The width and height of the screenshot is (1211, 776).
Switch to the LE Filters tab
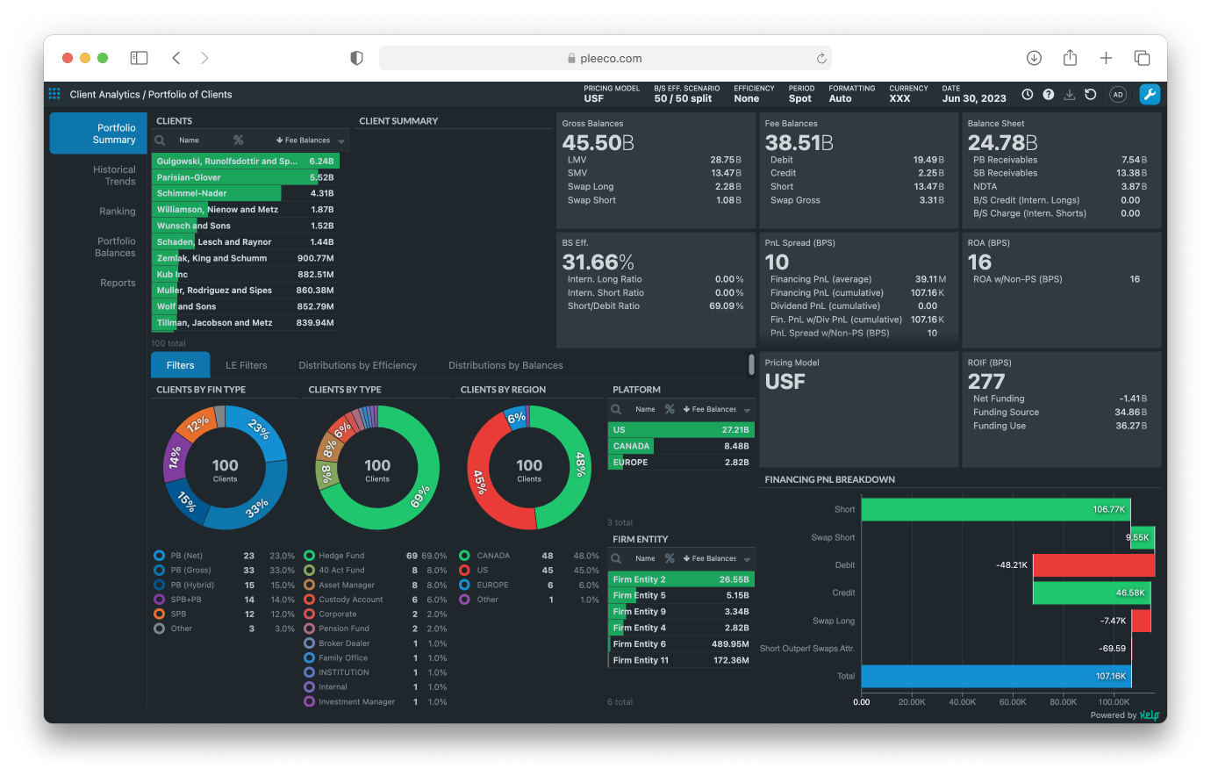[246, 365]
